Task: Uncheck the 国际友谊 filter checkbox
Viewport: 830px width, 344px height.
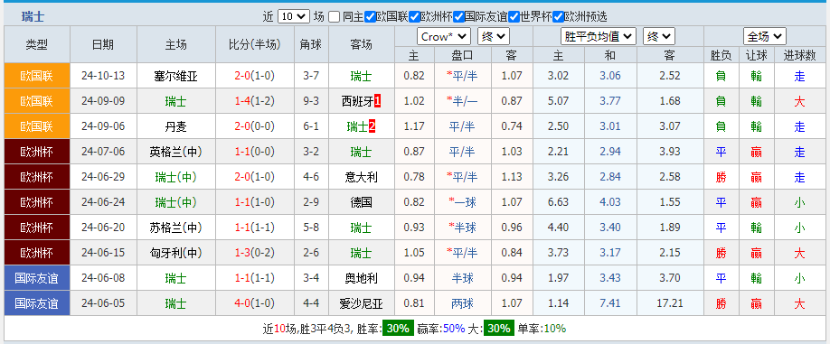Action: [x=459, y=17]
